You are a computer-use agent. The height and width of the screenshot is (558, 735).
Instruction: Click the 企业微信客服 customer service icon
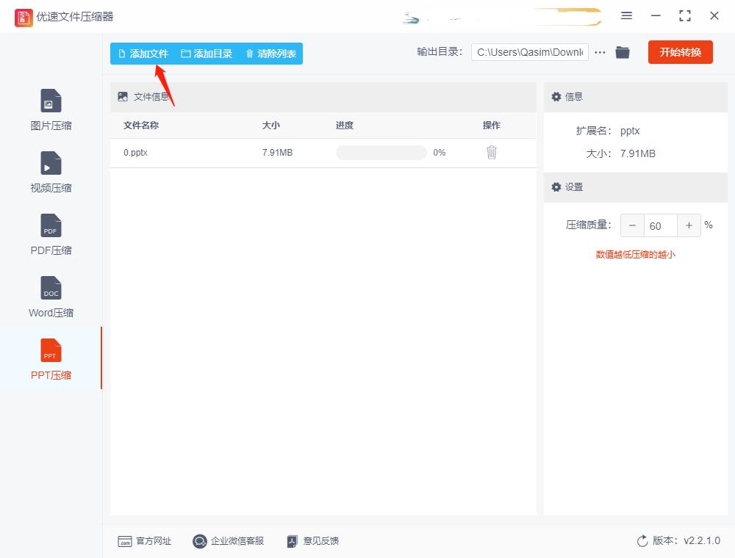[198, 541]
